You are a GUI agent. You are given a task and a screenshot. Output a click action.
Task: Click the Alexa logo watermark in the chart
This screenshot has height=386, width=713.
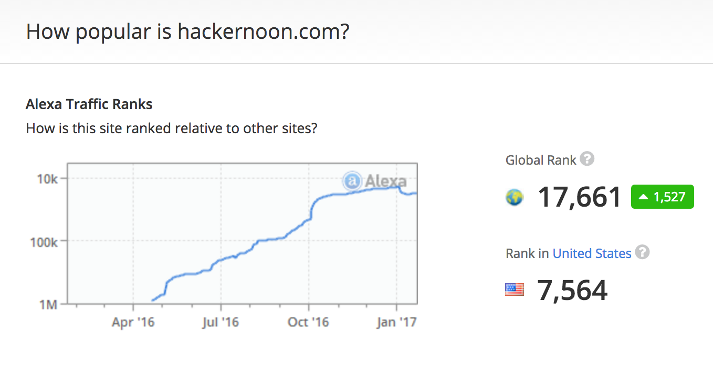(x=374, y=181)
